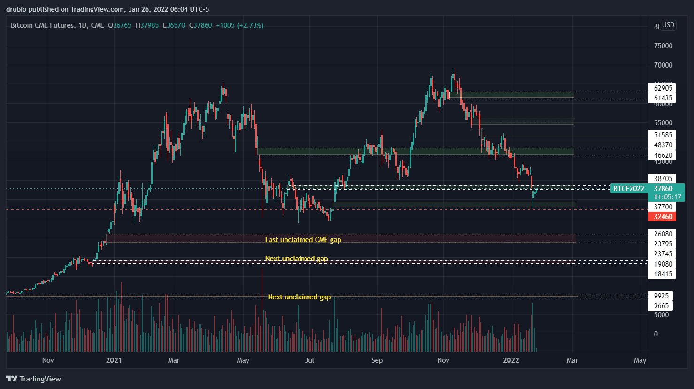Viewport: 694px width, 389px height.
Task: Click the 38705 price axis label
Action: pos(663,178)
